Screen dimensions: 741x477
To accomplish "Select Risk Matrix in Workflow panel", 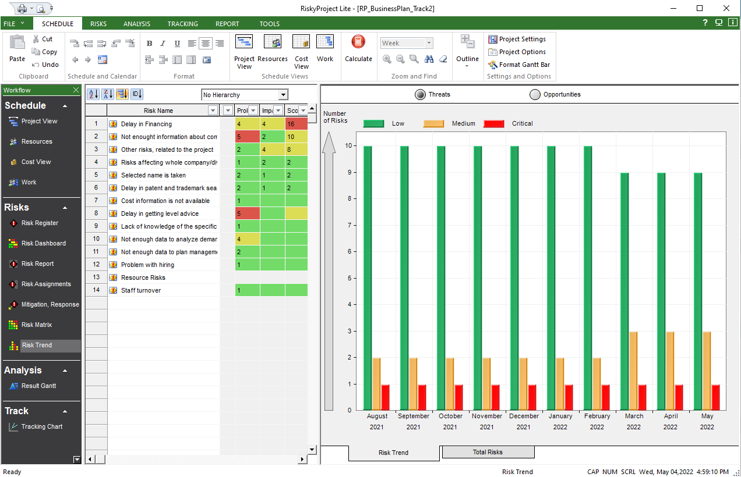I will (36, 325).
